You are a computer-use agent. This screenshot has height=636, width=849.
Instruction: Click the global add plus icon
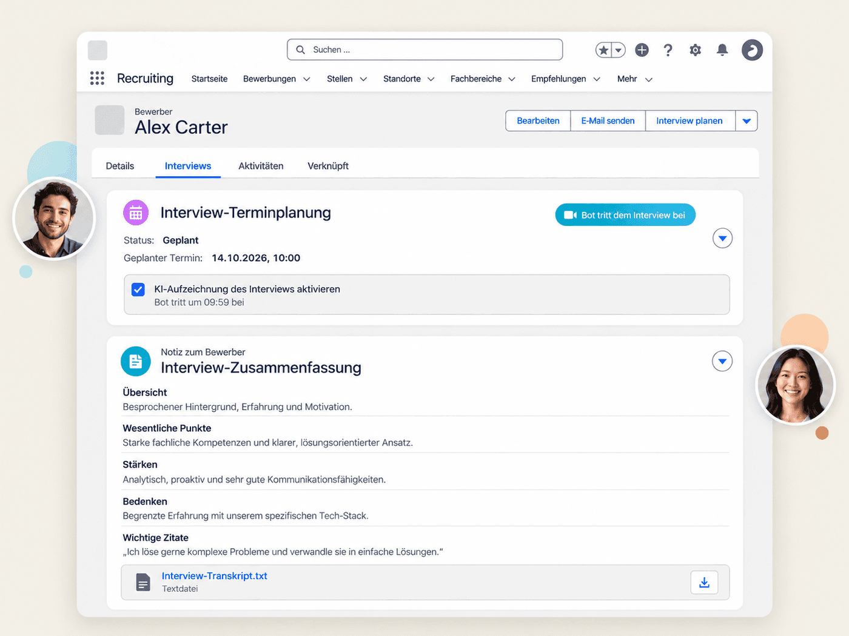click(x=642, y=50)
